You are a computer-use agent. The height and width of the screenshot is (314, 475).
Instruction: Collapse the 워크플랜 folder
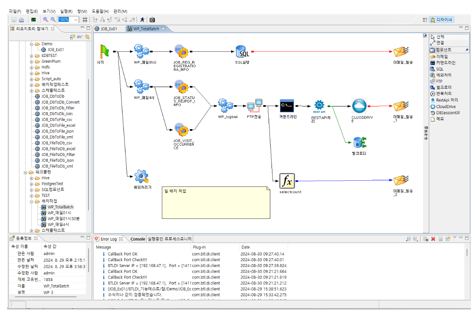click(26, 172)
